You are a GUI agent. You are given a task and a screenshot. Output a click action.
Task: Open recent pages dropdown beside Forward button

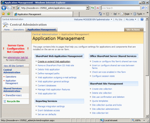coord(14,8)
